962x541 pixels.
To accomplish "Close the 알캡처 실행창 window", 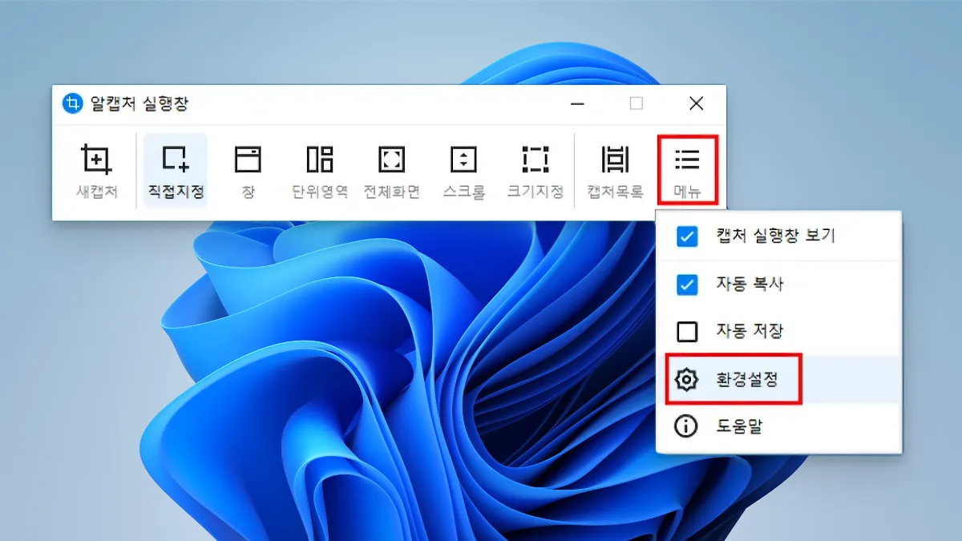I will (696, 103).
